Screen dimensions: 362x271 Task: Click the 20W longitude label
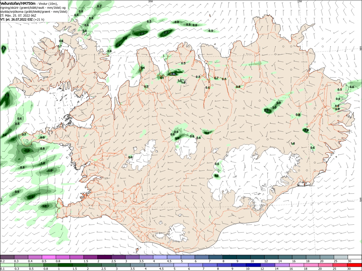(150, 1)
